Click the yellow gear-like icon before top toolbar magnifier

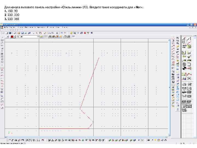71,33
